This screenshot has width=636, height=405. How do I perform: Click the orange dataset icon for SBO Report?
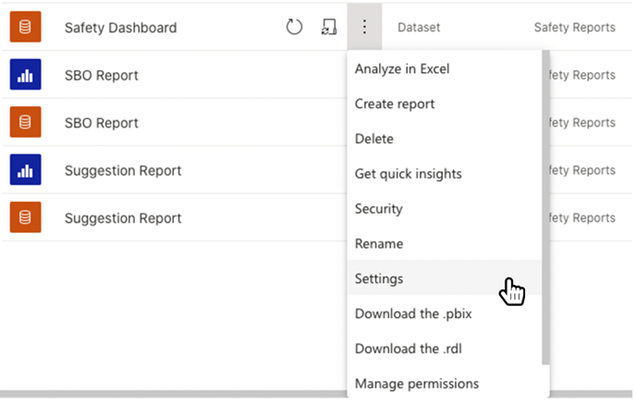click(x=26, y=122)
